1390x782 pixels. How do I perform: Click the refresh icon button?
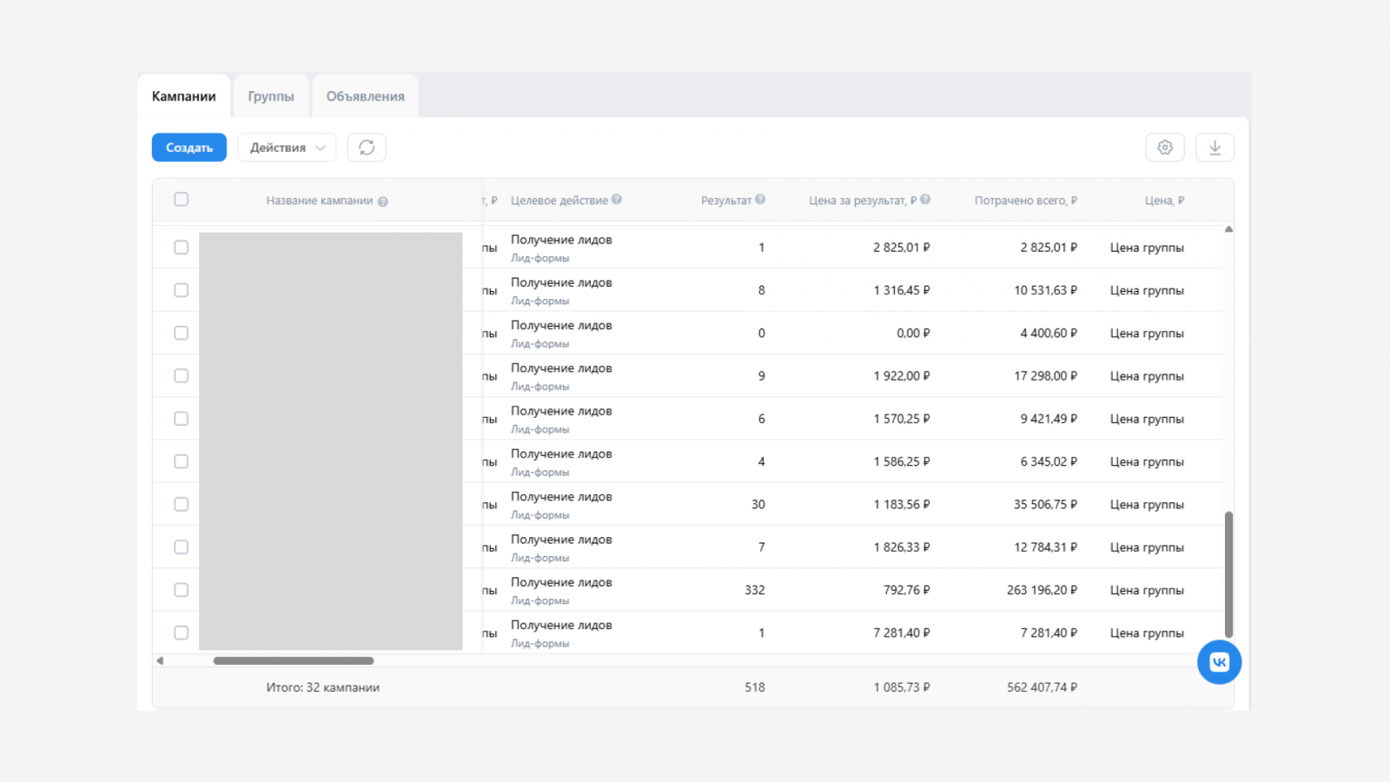tap(367, 148)
